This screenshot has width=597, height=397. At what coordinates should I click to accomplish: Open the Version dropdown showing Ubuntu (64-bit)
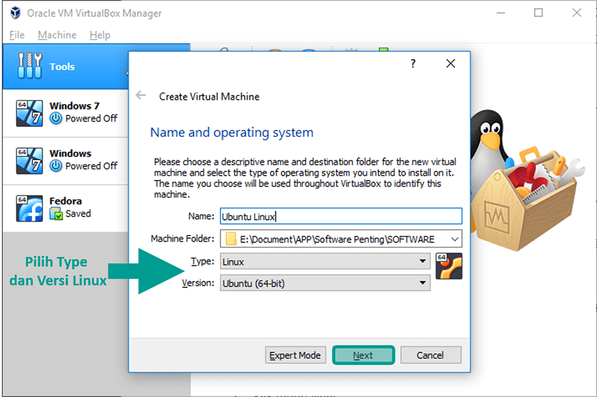pos(325,283)
